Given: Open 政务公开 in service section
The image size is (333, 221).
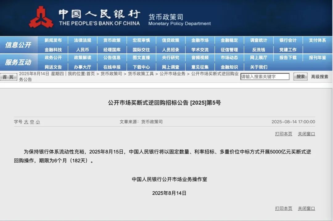Looking at the screenshot, I should pos(53,58).
